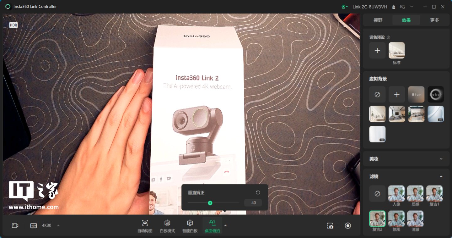The height and width of the screenshot is (238, 452).
Task: Click the 调色预设 section label
Action: (x=377, y=37)
